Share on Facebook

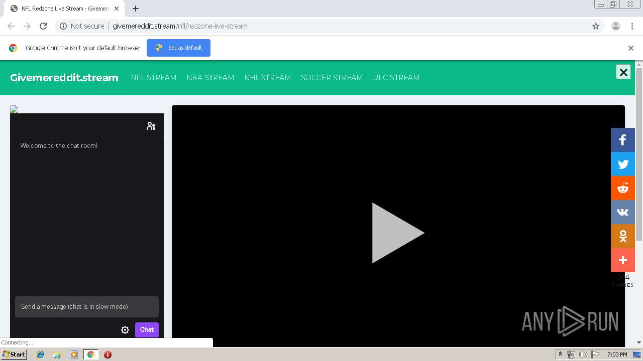tap(623, 140)
